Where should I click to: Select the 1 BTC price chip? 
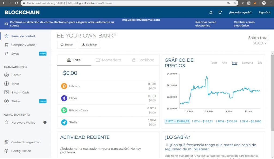177,121
